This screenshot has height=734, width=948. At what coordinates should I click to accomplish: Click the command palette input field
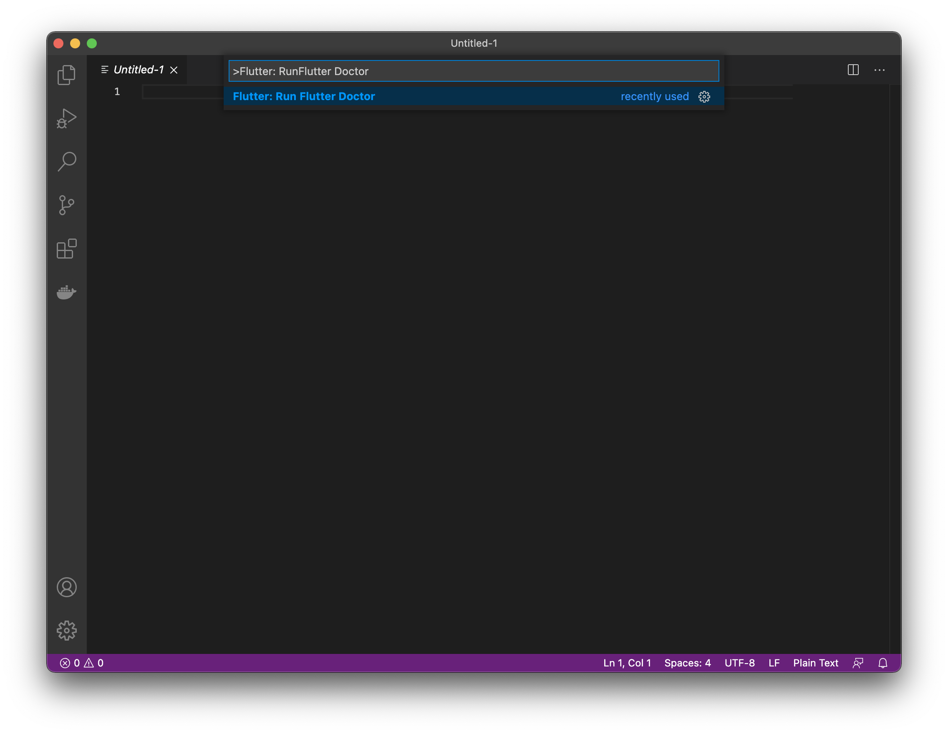point(474,71)
